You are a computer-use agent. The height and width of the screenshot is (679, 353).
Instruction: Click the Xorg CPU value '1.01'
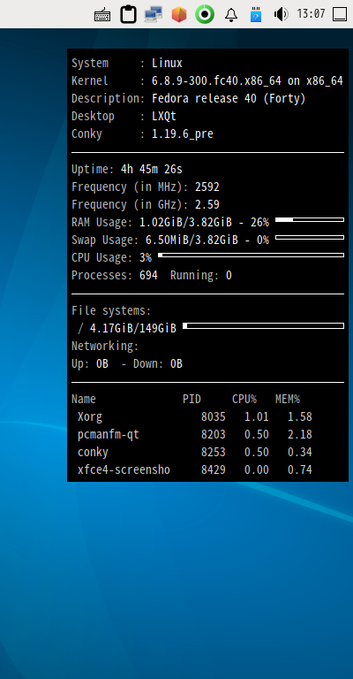257,417
